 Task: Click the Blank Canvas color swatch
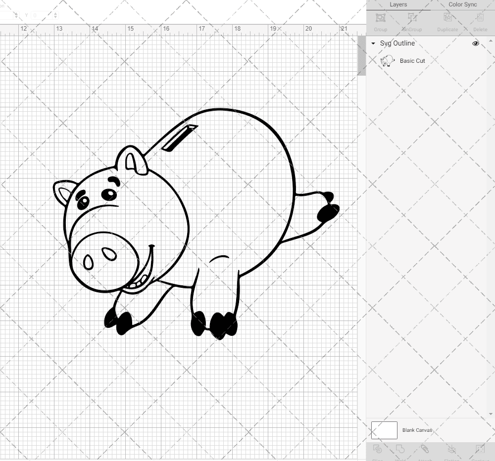384,430
